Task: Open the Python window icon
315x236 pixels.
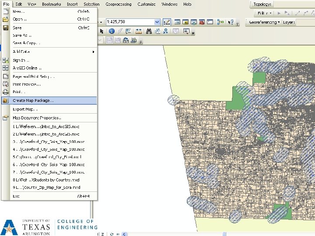Action: click(210, 22)
